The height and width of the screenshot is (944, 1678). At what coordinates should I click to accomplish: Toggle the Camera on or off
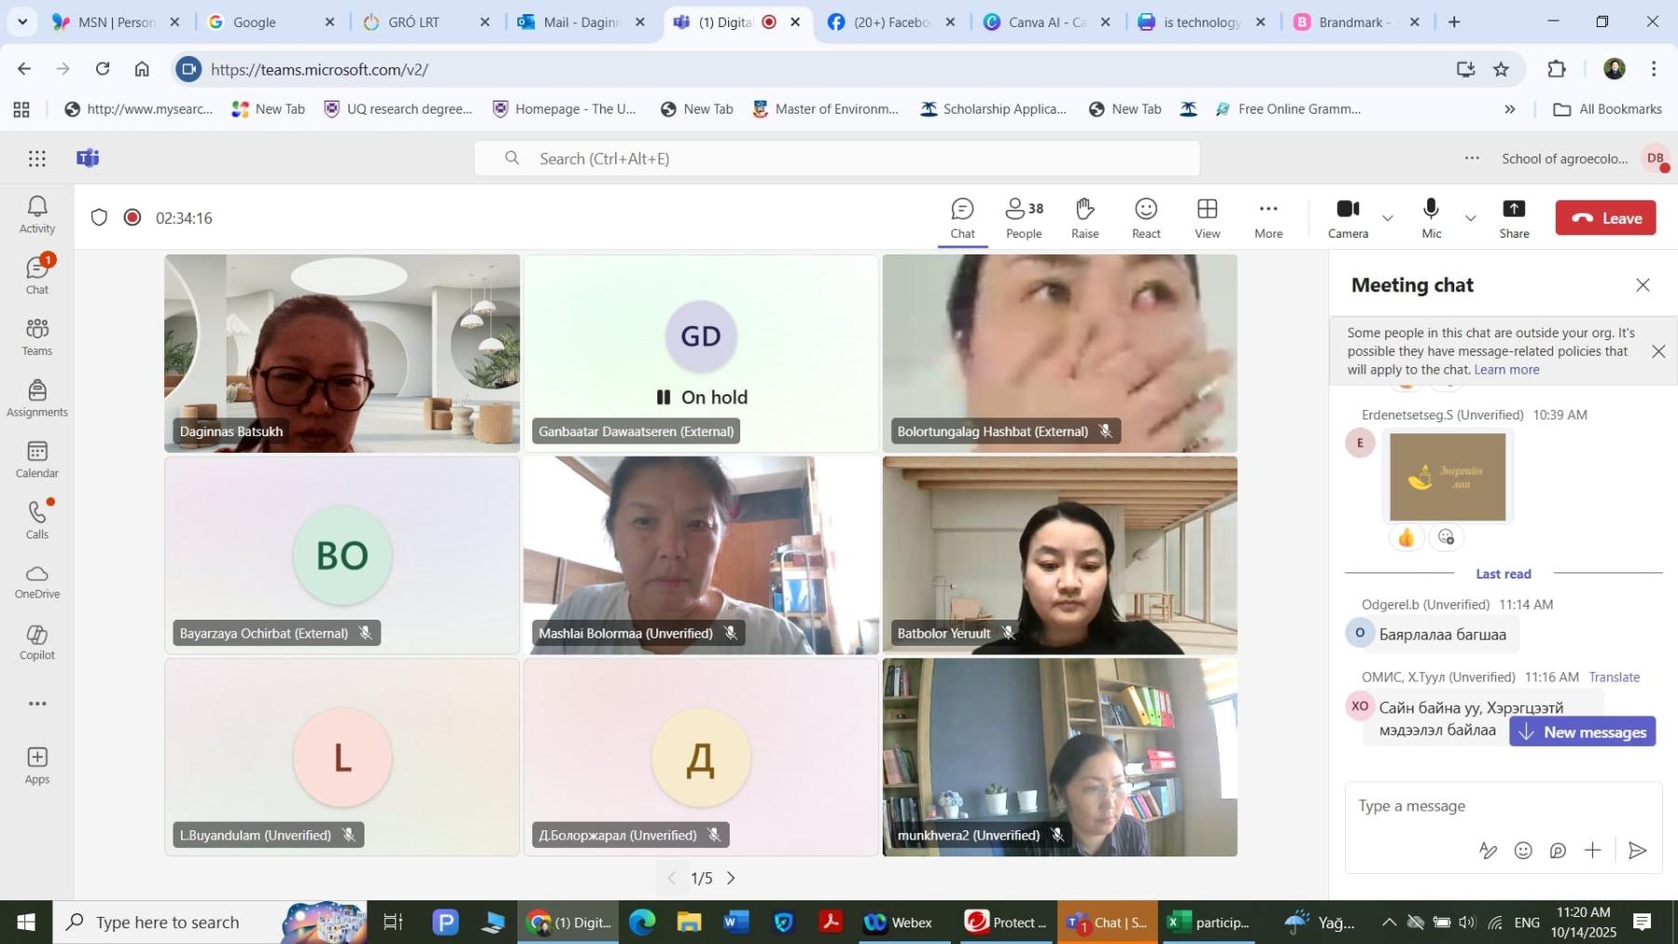click(x=1347, y=218)
